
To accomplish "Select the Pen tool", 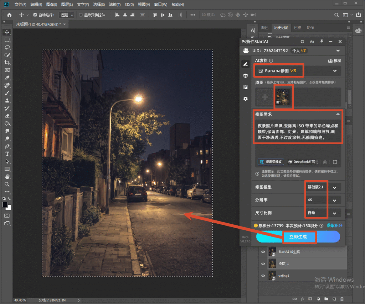I will pos(7,146).
